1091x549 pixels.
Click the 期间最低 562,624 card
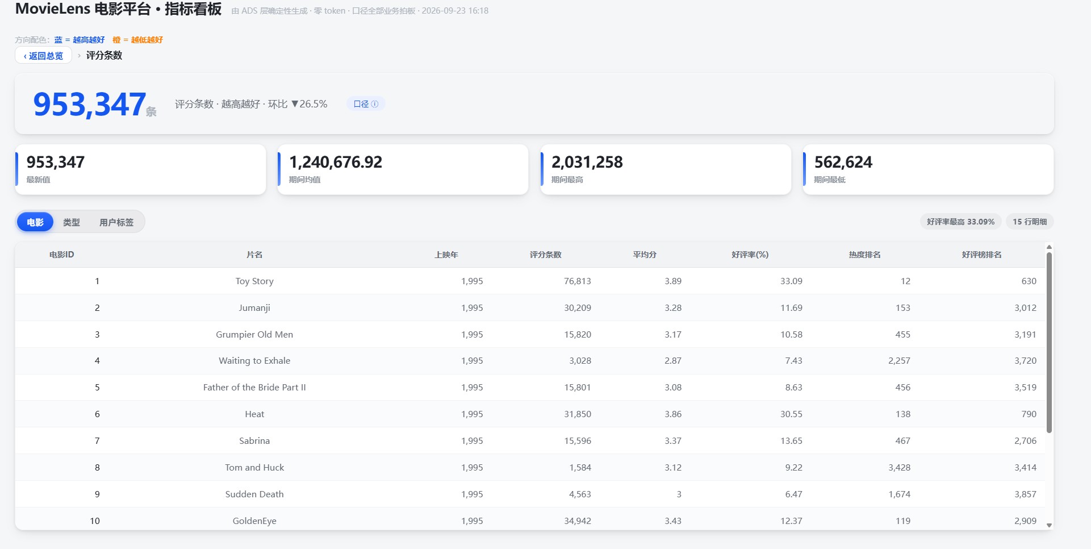point(928,169)
